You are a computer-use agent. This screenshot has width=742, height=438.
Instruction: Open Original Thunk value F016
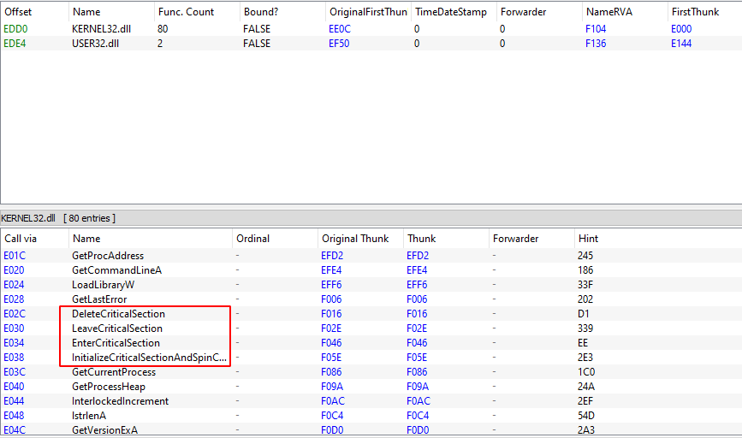coord(331,314)
